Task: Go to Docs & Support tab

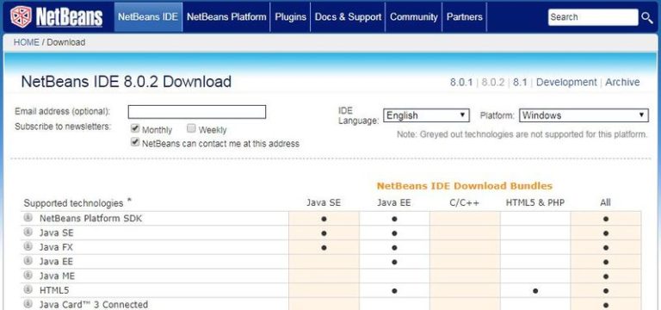Action: [x=348, y=17]
